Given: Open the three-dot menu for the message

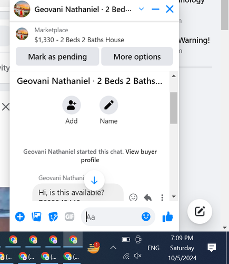Looking at the screenshot, I should pos(162,197).
